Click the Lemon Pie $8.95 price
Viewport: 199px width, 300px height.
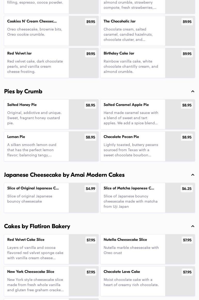(90, 137)
